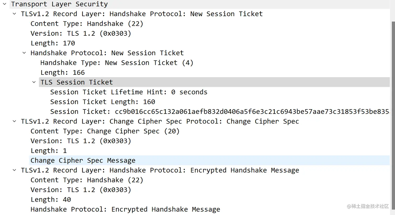Collapse the New Session Ticket record layer

(14, 14)
